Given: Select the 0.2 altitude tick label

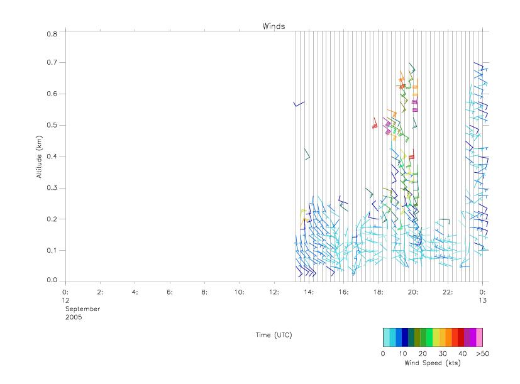Looking at the screenshot, I should 52,219.
